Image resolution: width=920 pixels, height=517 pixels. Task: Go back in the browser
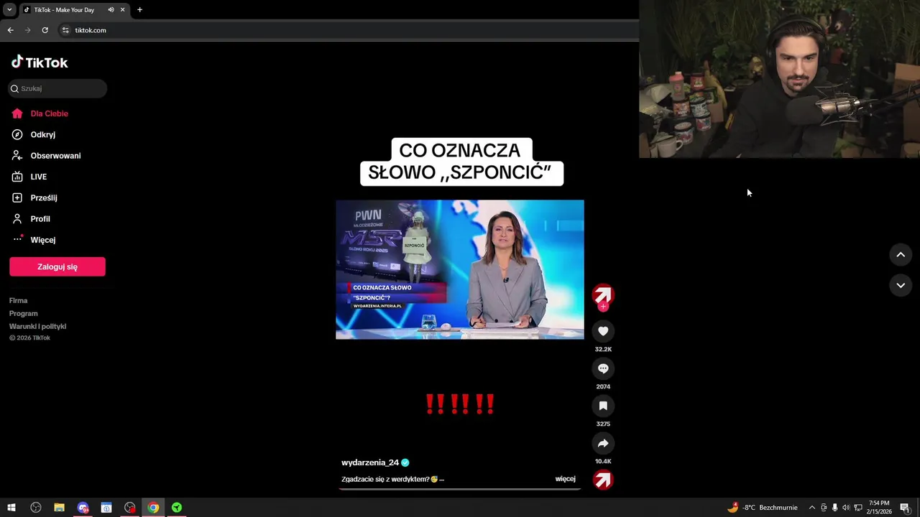point(10,30)
